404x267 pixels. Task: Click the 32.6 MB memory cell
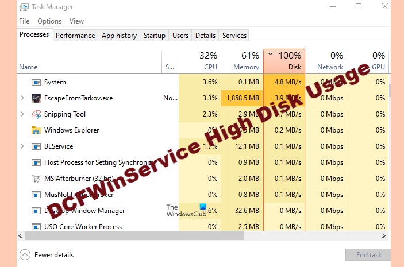tap(242, 211)
